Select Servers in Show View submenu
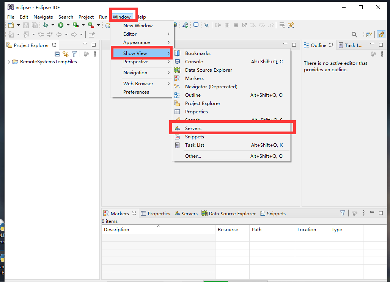 pos(231,128)
